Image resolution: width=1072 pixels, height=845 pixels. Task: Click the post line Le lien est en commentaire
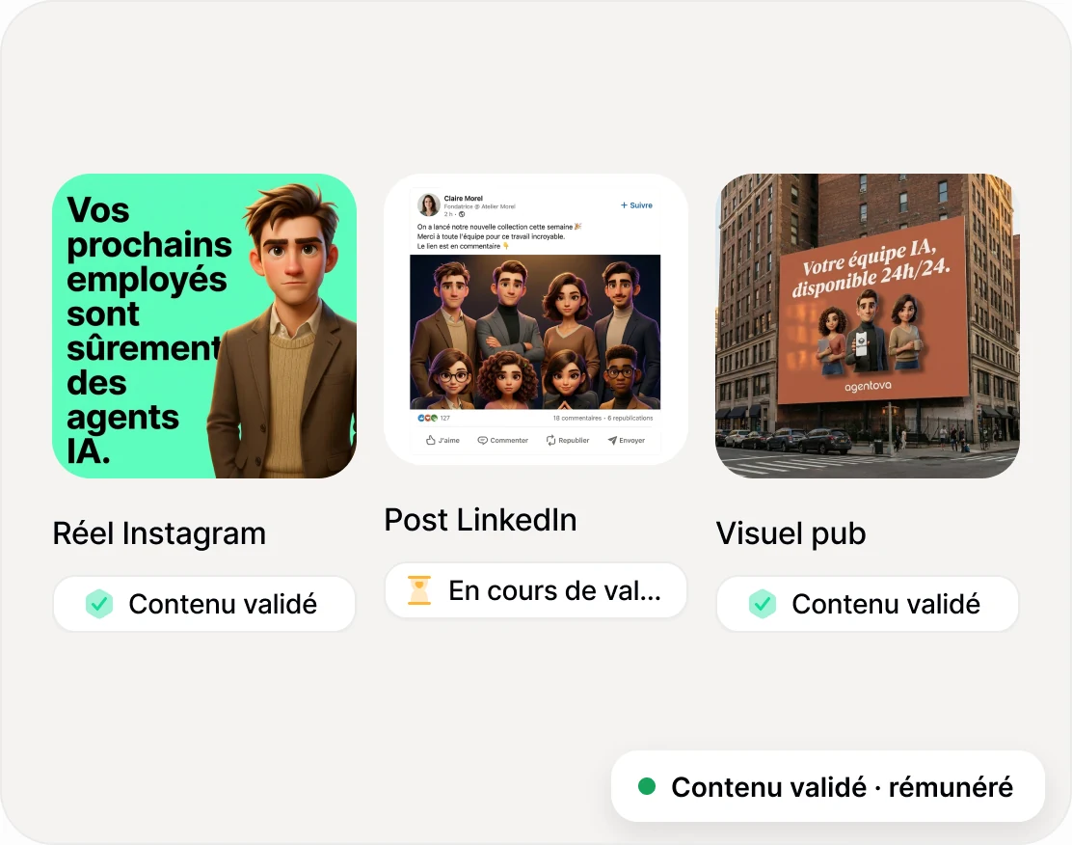tap(464, 246)
